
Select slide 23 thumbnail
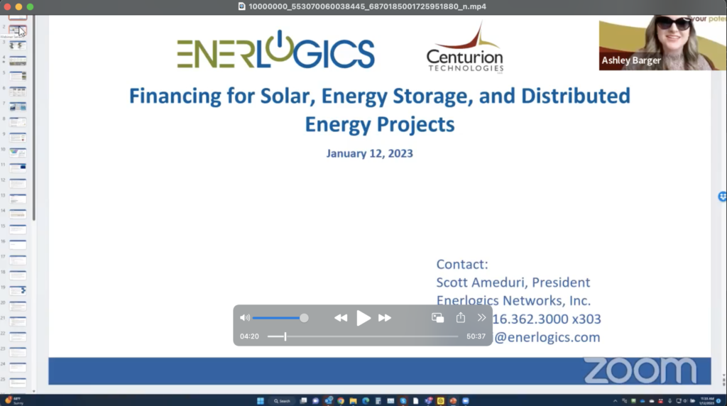pyautogui.click(x=18, y=351)
